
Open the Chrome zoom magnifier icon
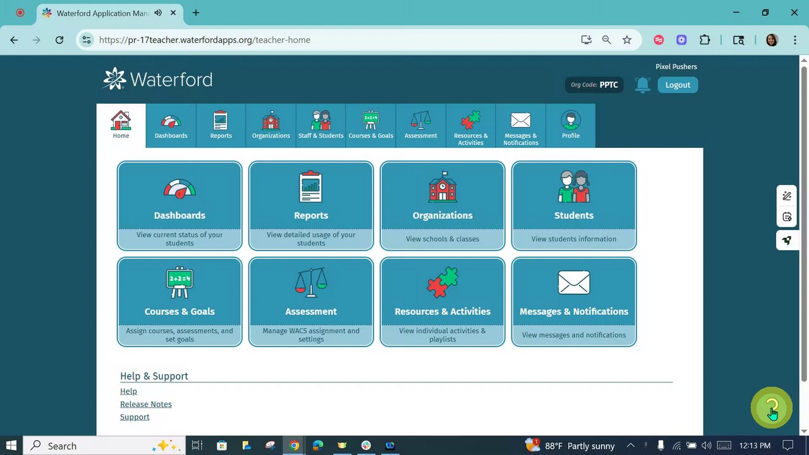607,40
